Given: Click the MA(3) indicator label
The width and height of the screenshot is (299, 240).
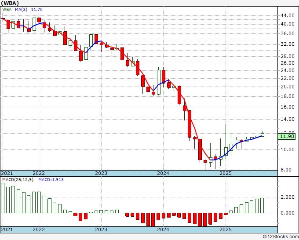Looking at the screenshot, I should [21, 10].
